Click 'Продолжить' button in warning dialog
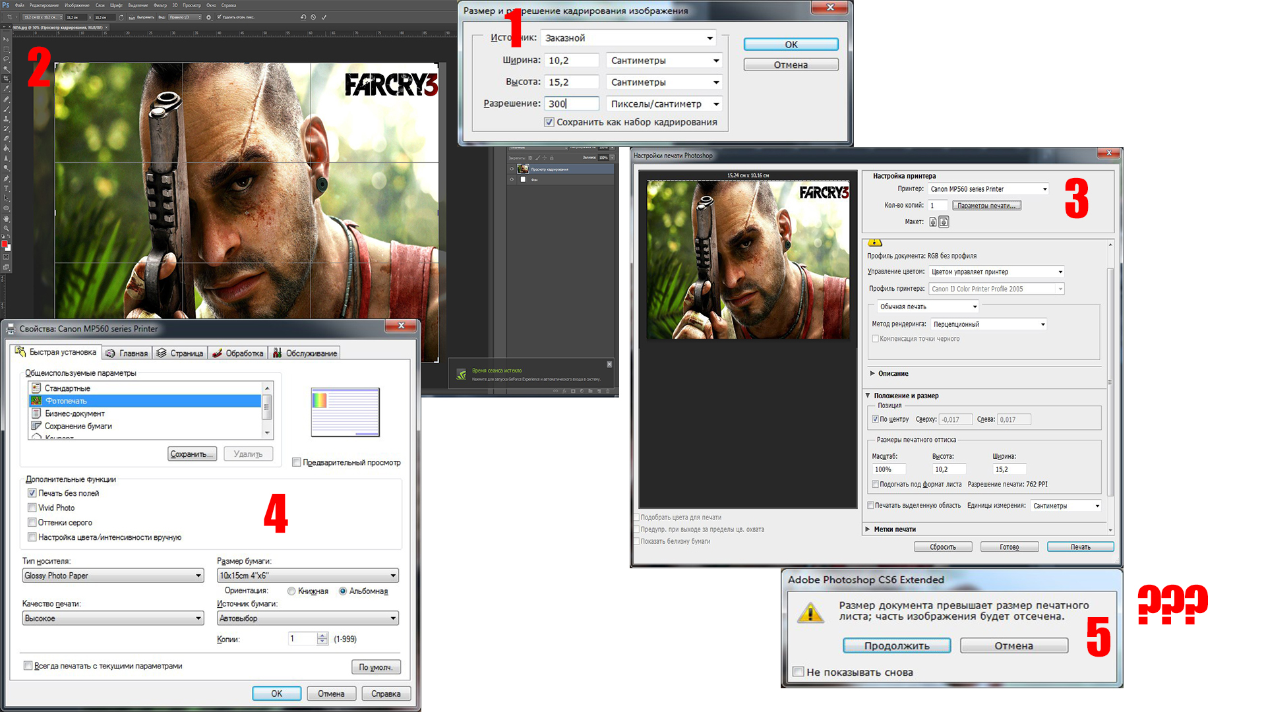The image size is (1266, 712). [895, 645]
